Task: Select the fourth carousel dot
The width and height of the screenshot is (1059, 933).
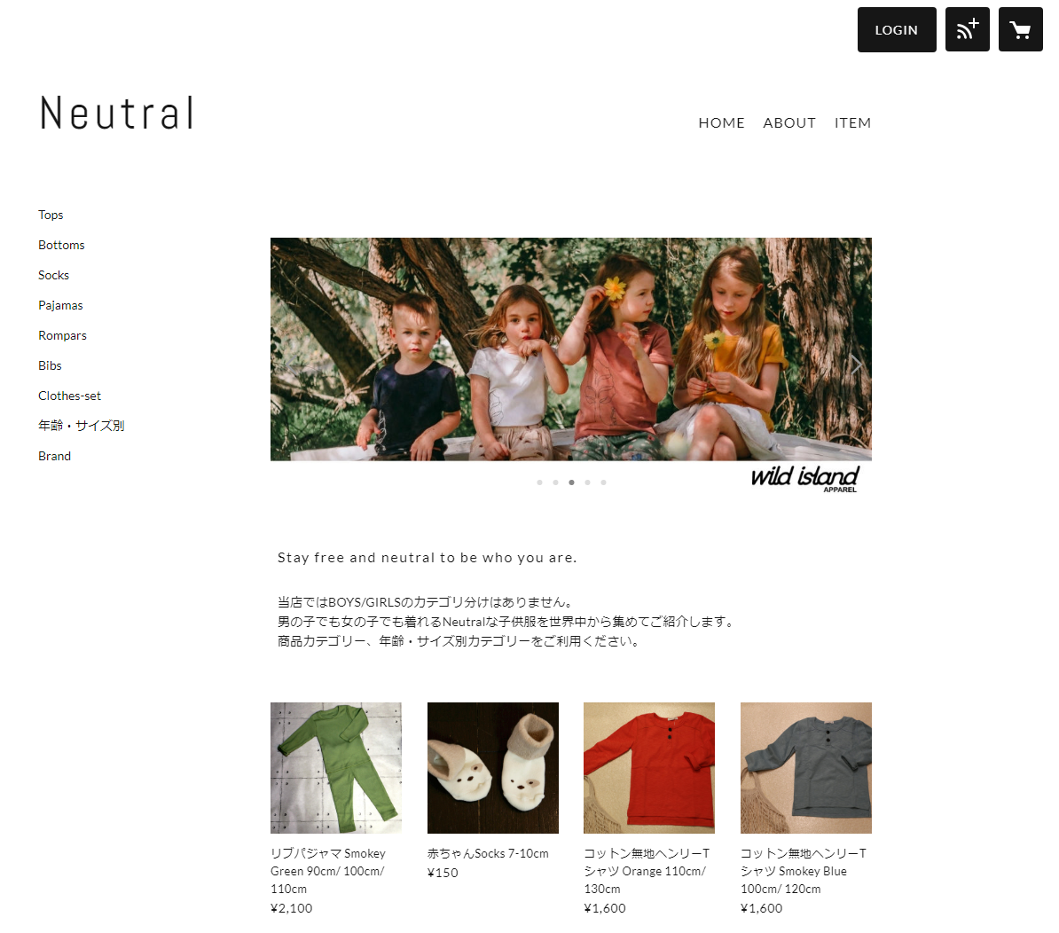Action: coord(587,482)
